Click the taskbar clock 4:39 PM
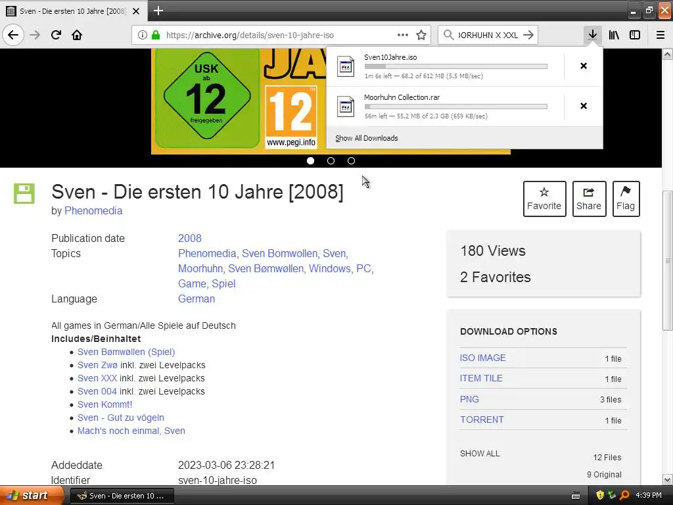The width and height of the screenshot is (673, 505). point(649,496)
